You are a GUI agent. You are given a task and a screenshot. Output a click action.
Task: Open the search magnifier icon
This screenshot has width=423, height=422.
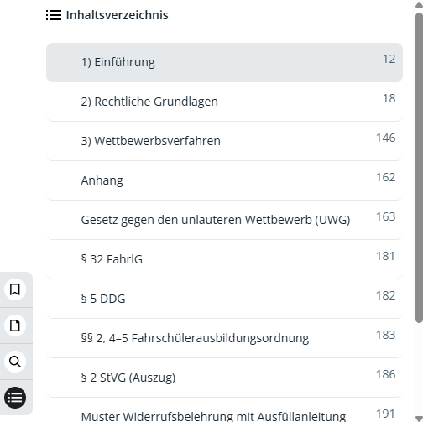pos(15,362)
